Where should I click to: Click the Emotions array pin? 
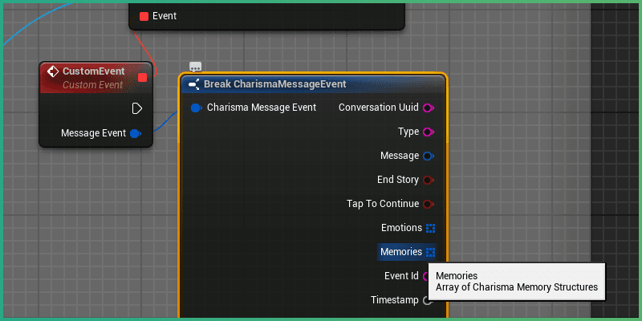430,228
